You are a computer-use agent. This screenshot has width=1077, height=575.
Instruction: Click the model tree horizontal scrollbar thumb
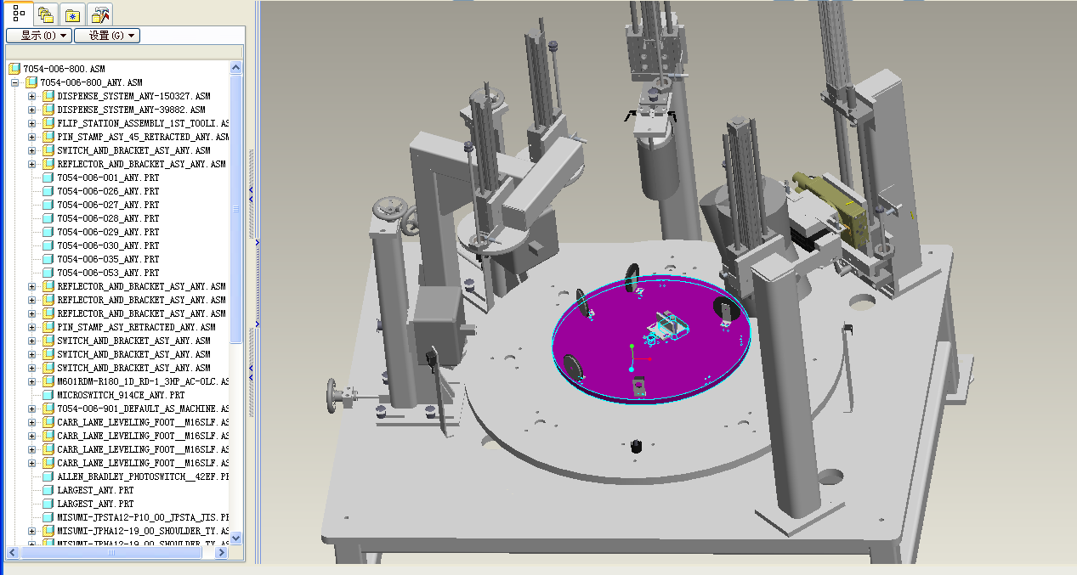(x=111, y=553)
